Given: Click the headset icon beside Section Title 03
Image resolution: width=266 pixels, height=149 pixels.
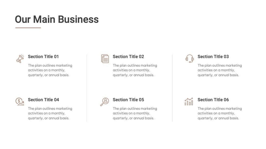Looking at the screenshot, I should [189, 58].
